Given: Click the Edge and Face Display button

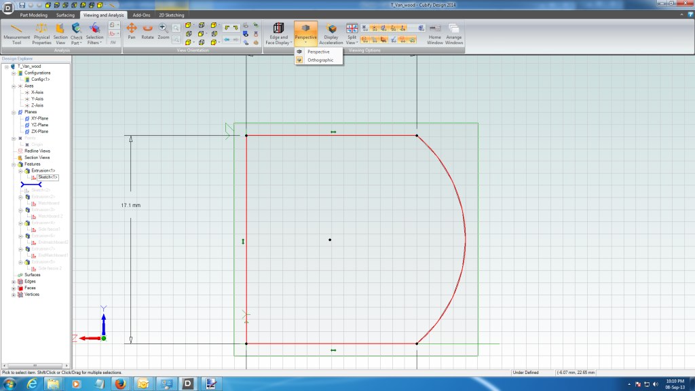Looking at the screenshot, I should point(280,32).
